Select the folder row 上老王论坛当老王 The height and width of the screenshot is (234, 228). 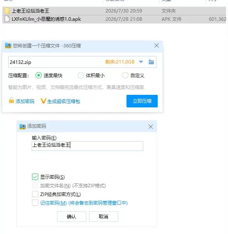(114, 11)
